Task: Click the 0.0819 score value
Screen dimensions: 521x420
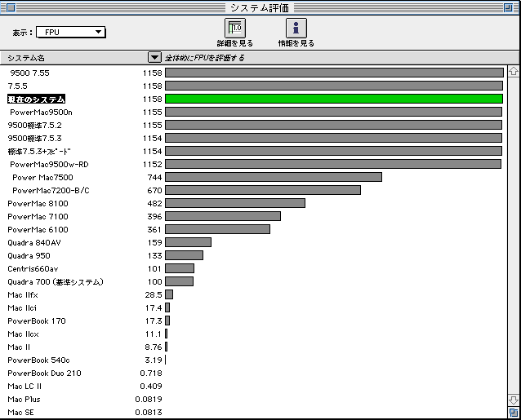Action: pyautogui.click(x=149, y=399)
